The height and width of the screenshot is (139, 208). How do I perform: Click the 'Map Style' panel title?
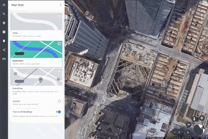pos(17,5)
